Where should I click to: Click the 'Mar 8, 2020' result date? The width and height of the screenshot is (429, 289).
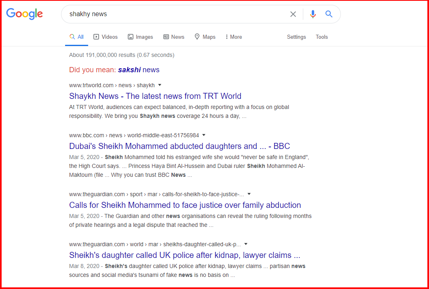(84, 266)
